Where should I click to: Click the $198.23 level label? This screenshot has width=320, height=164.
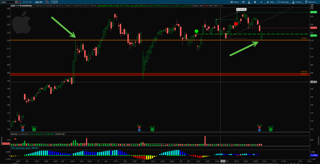point(304,74)
